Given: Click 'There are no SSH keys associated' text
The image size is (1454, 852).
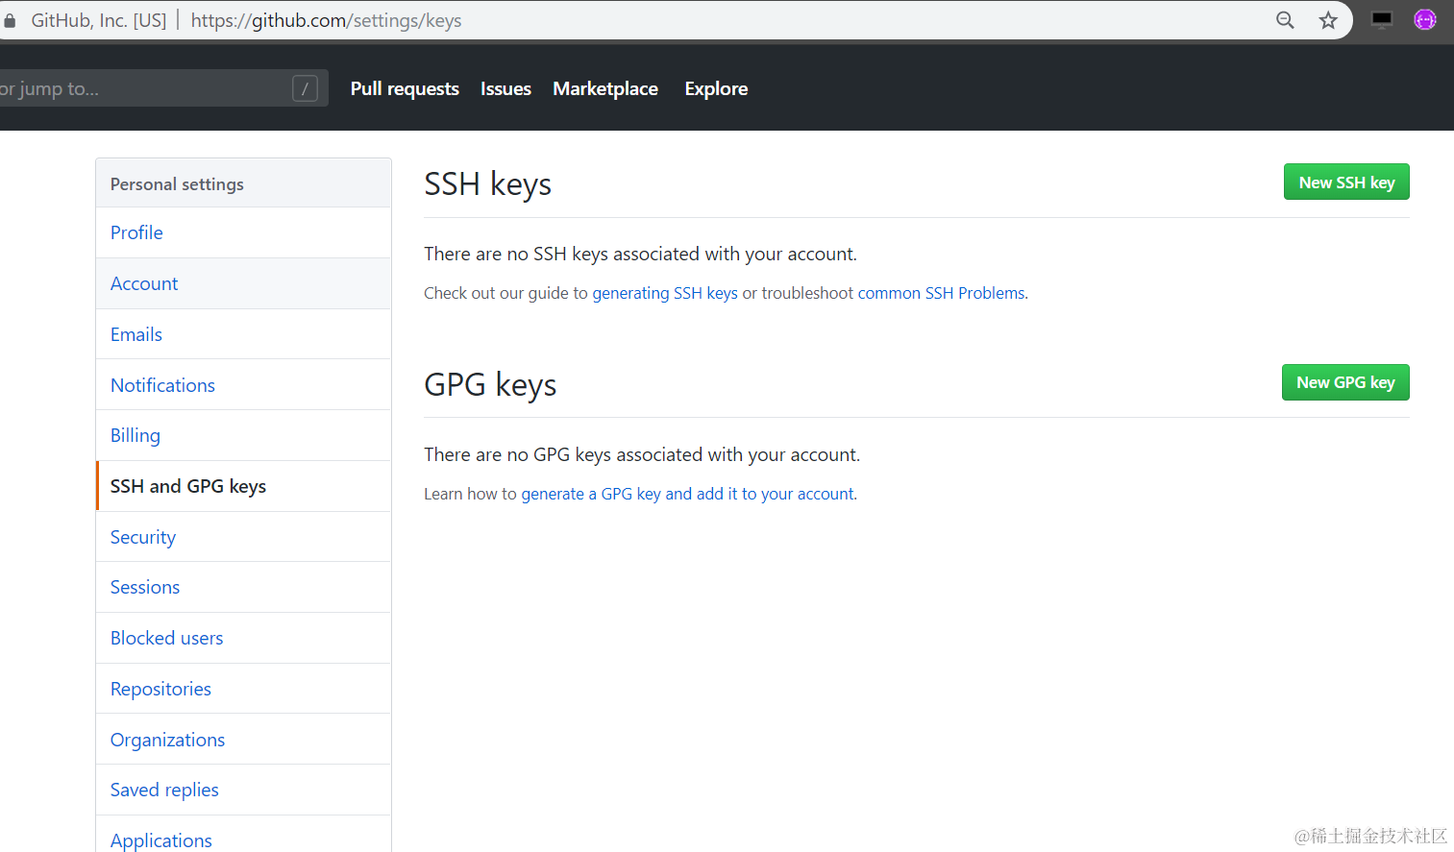Looking at the screenshot, I should point(640,254).
